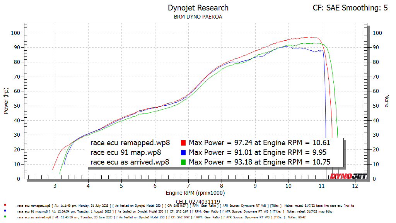This screenshot has height=223, width=396.
Task: Click the 50 hp label on left axis
Action: click(x=17, y=106)
